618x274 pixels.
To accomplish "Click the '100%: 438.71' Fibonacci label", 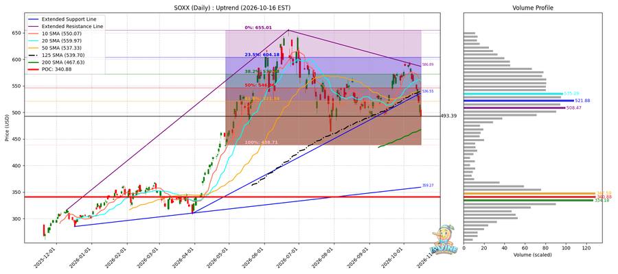I will click(x=262, y=142).
